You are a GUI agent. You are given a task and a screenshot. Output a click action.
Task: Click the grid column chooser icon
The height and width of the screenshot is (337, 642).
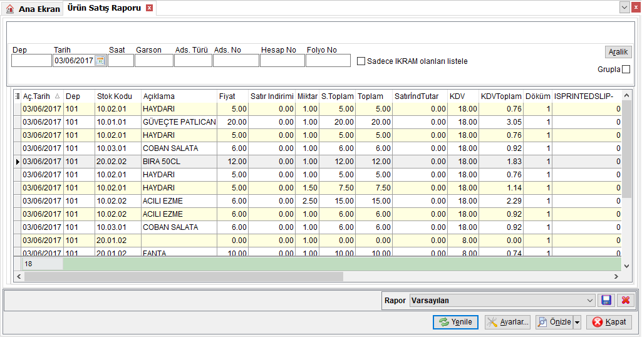click(x=17, y=96)
